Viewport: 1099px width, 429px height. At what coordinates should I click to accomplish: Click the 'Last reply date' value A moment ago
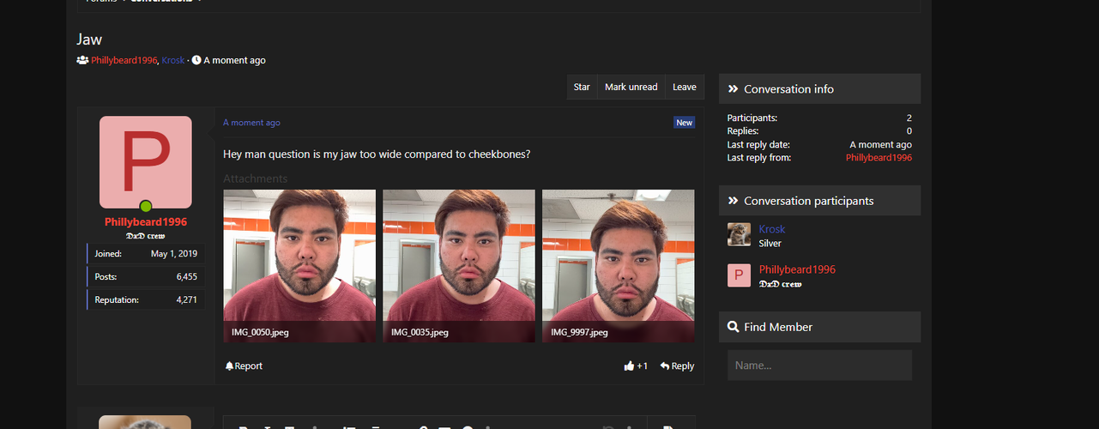881,145
